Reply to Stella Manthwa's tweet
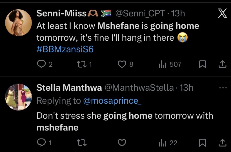The width and height of the screenshot is (231, 152). 41,143
